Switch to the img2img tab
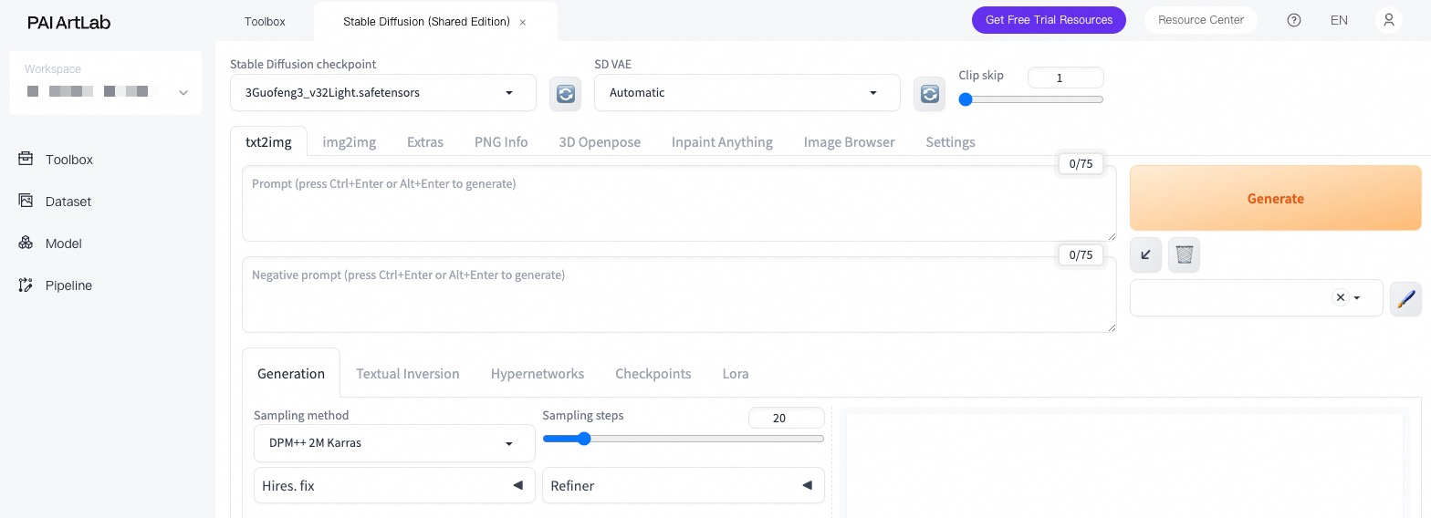 (350, 141)
